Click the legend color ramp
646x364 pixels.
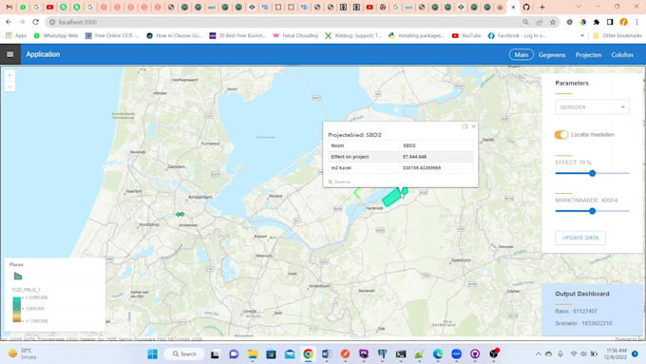tap(16, 309)
